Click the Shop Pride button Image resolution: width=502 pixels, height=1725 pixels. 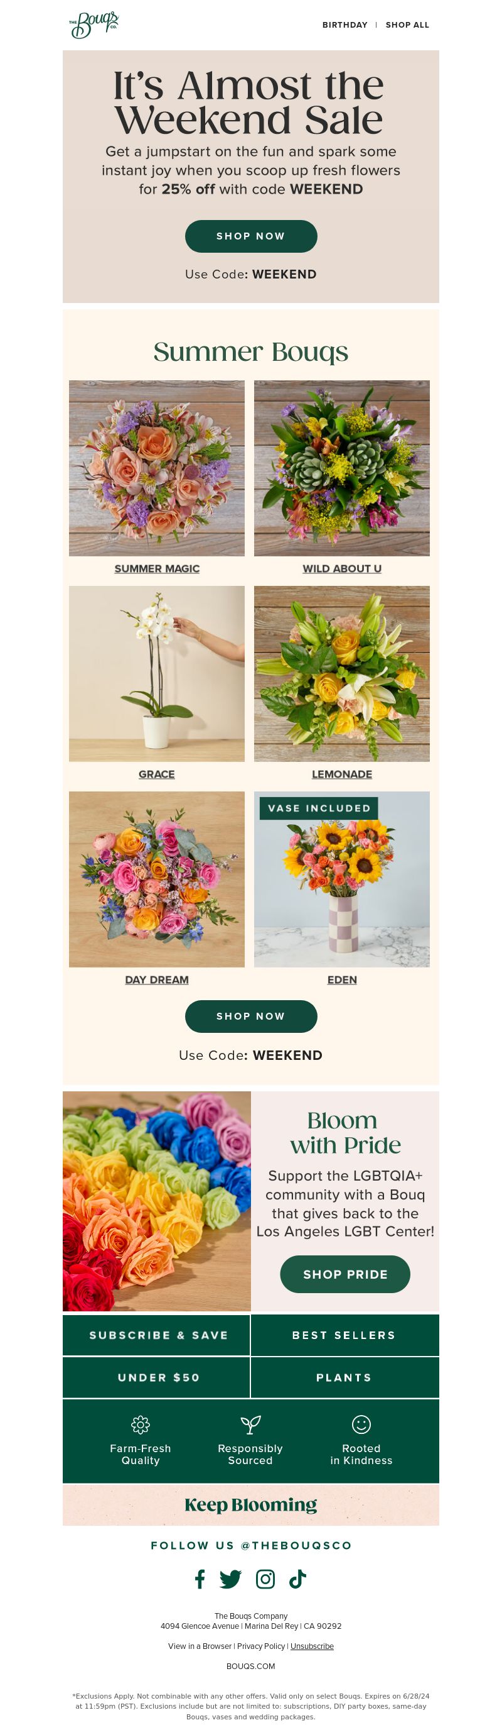pos(345,1274)
